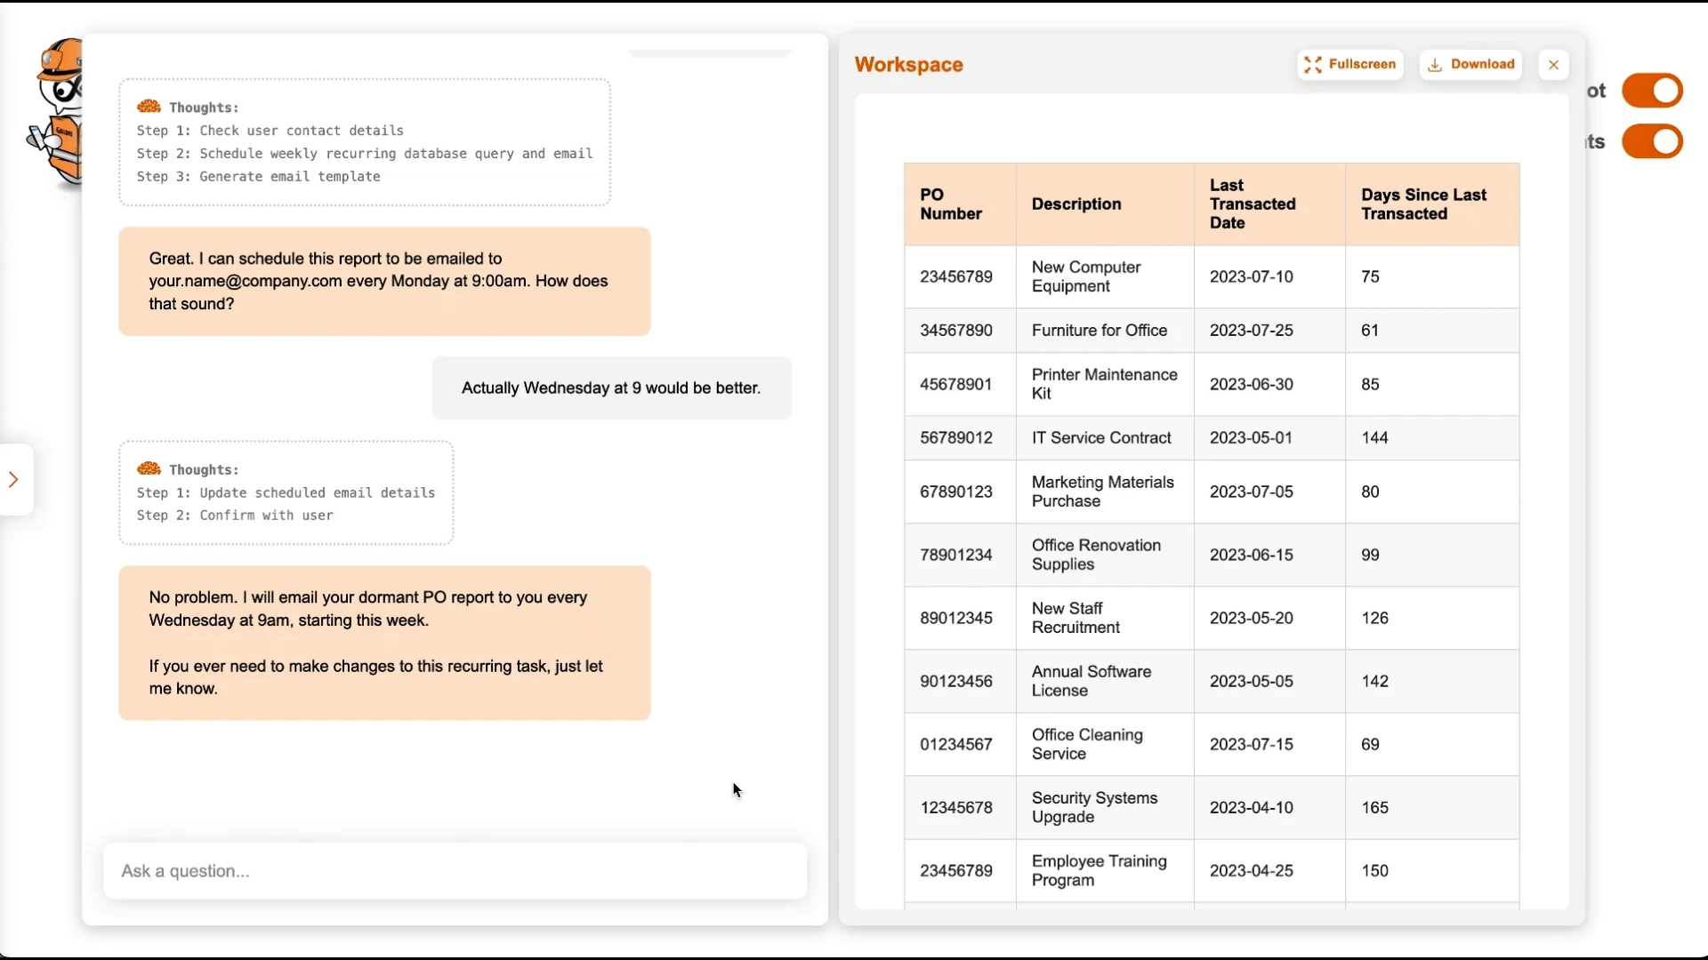This screenshot has width=1708, height=960.
Task: Click the Last Transacted Date column header
Action: coord(1252,204)
